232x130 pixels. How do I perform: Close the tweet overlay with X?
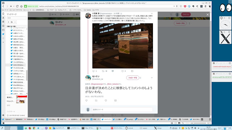click(208, 14)
